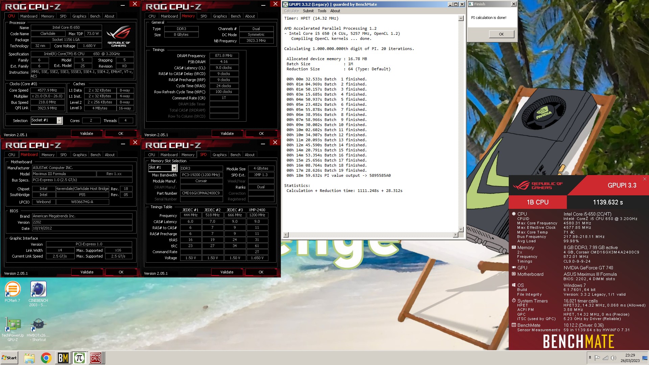Open Memory tab in top-left CPU-Z window

click(48, 16)
